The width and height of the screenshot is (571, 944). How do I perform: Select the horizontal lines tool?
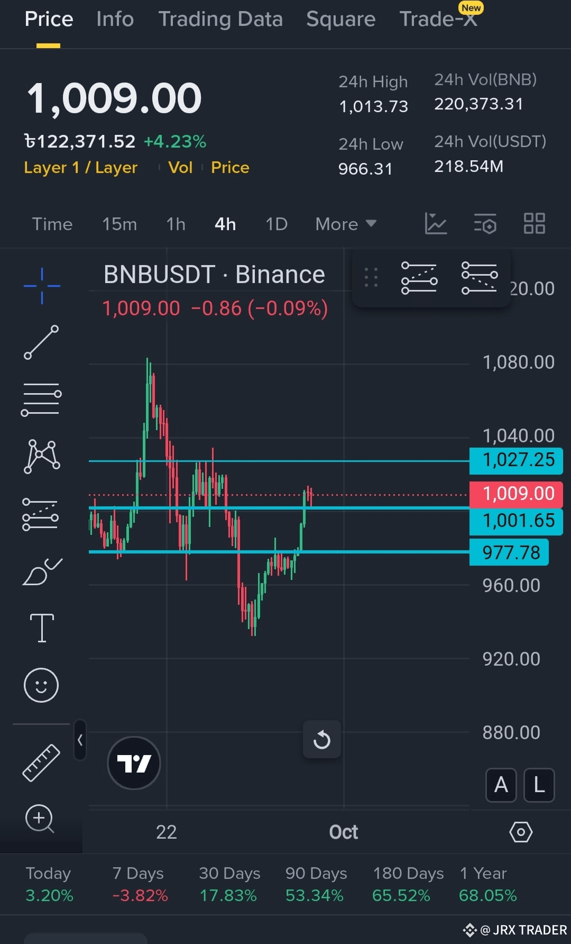click(x=41, y=399)
